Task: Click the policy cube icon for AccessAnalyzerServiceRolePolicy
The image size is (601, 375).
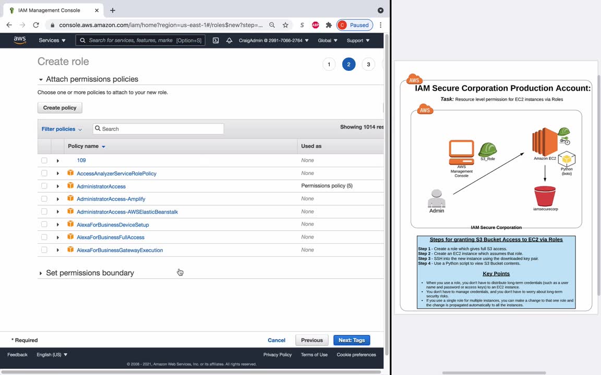Action: pos(70,173)
